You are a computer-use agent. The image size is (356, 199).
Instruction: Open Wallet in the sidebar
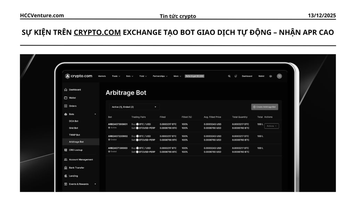tap(72, 98)
